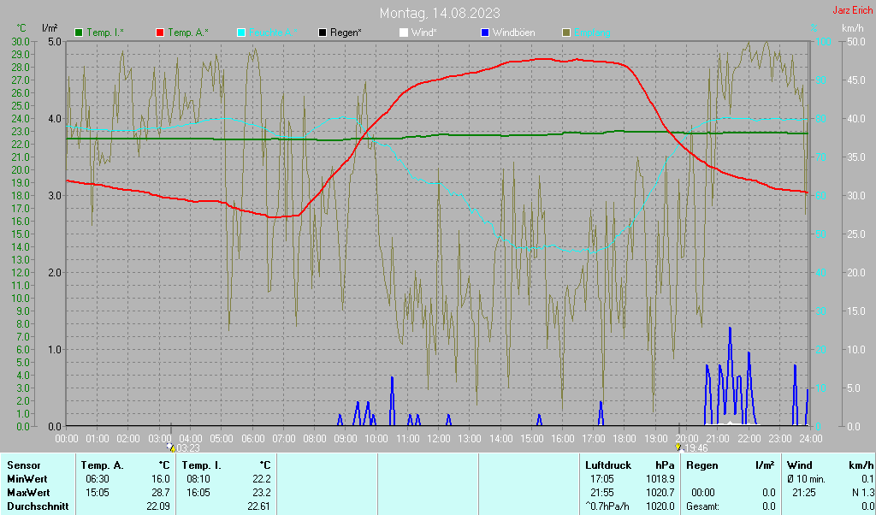The image size is (876, 515).
Task: Click the 'Regen' column header in table
Action: click(x=702, y=465)
